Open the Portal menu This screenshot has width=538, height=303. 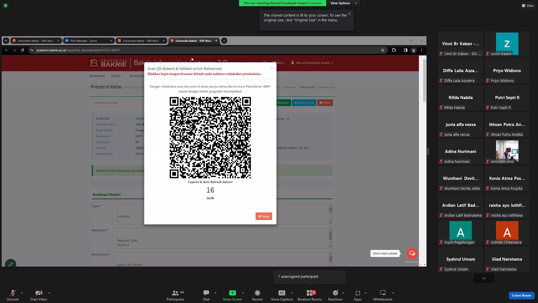point(117,76)
